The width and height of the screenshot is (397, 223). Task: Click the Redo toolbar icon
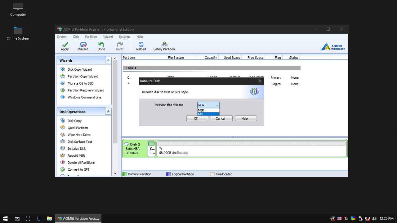coord(119,46)
